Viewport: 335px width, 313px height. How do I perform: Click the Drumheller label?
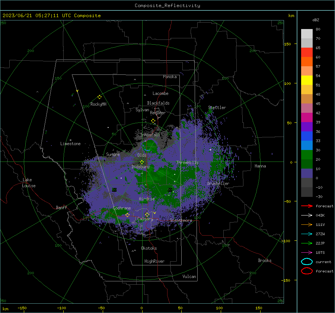tap(218, 183)
